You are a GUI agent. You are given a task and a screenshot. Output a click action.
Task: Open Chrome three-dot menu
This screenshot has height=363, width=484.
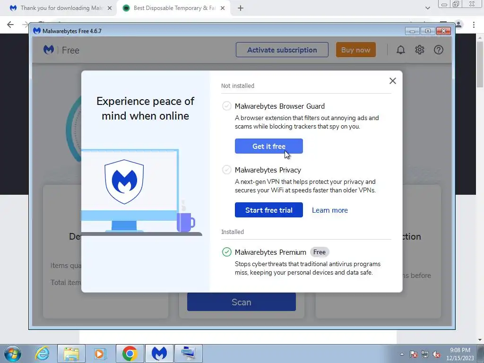click(x=474, y=25)
